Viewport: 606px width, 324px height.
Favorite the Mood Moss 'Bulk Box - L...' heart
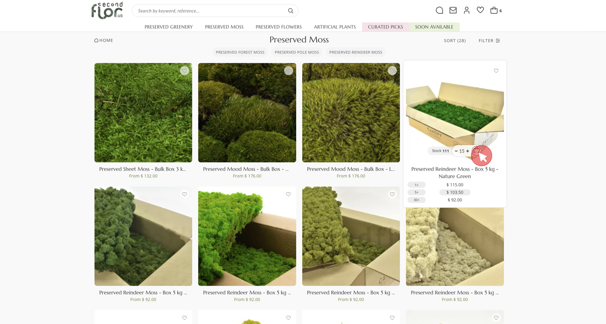tap(392, 71)
